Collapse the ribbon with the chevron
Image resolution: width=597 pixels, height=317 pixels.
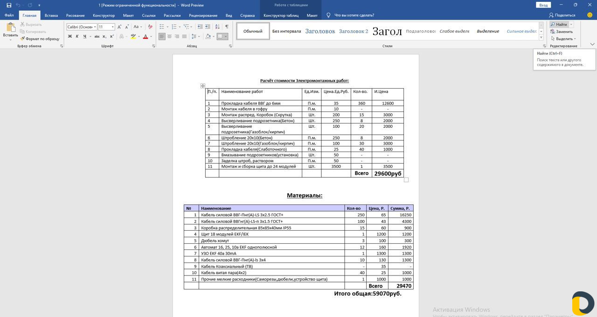[x=592, y=45]
